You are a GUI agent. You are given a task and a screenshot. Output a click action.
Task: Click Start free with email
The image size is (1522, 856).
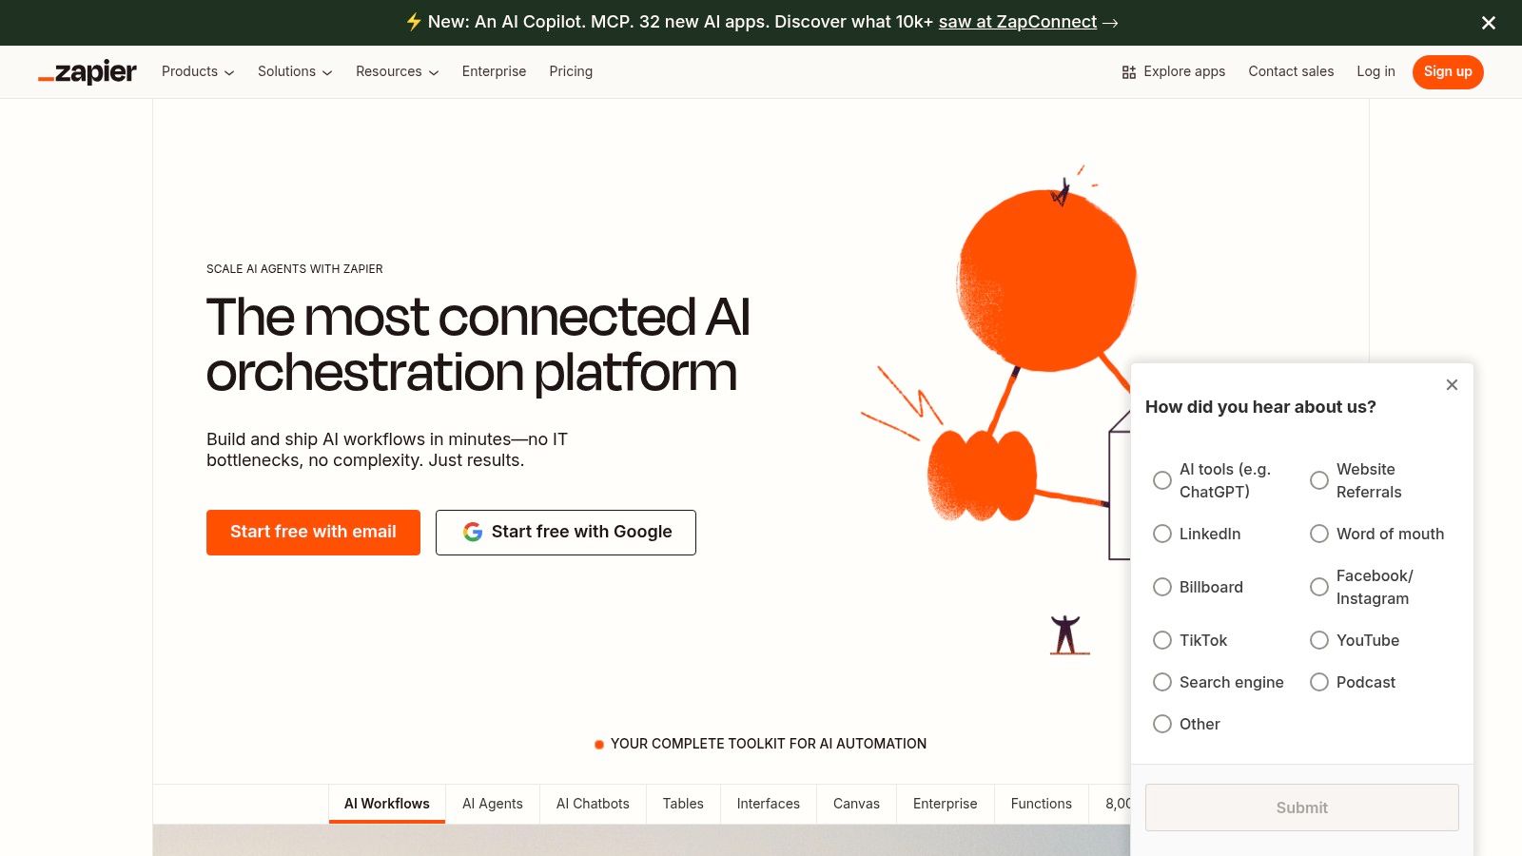click(313, 532)
